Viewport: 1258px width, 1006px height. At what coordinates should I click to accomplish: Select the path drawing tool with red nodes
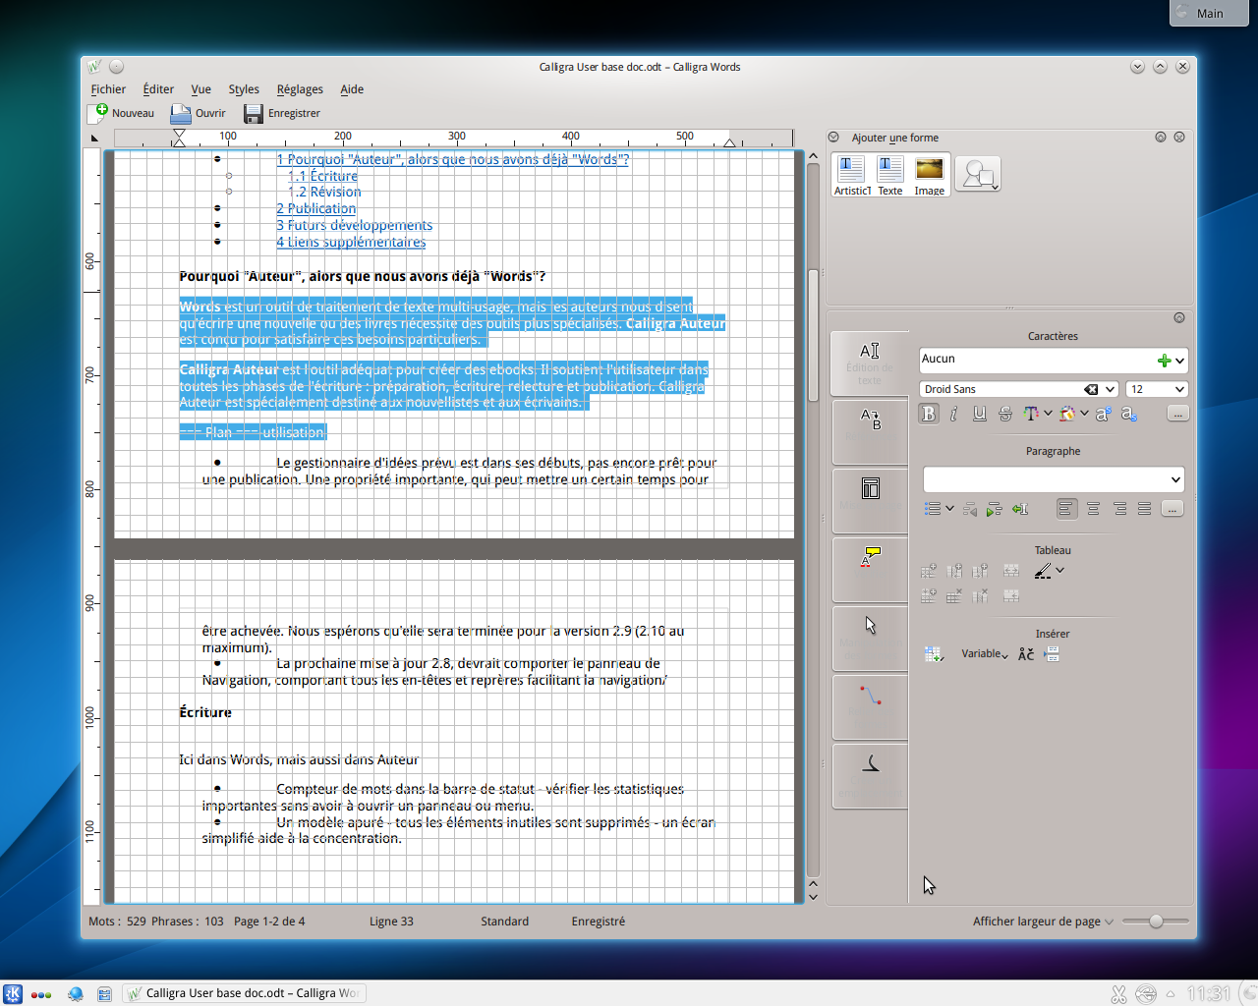tap(870, 705)
